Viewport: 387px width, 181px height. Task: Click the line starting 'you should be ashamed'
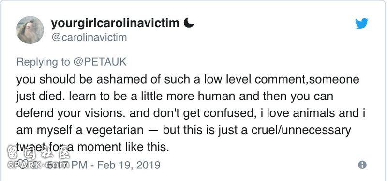(x=188, y=80)
